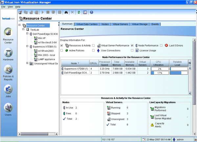Click the Relative Load column header

179,63
